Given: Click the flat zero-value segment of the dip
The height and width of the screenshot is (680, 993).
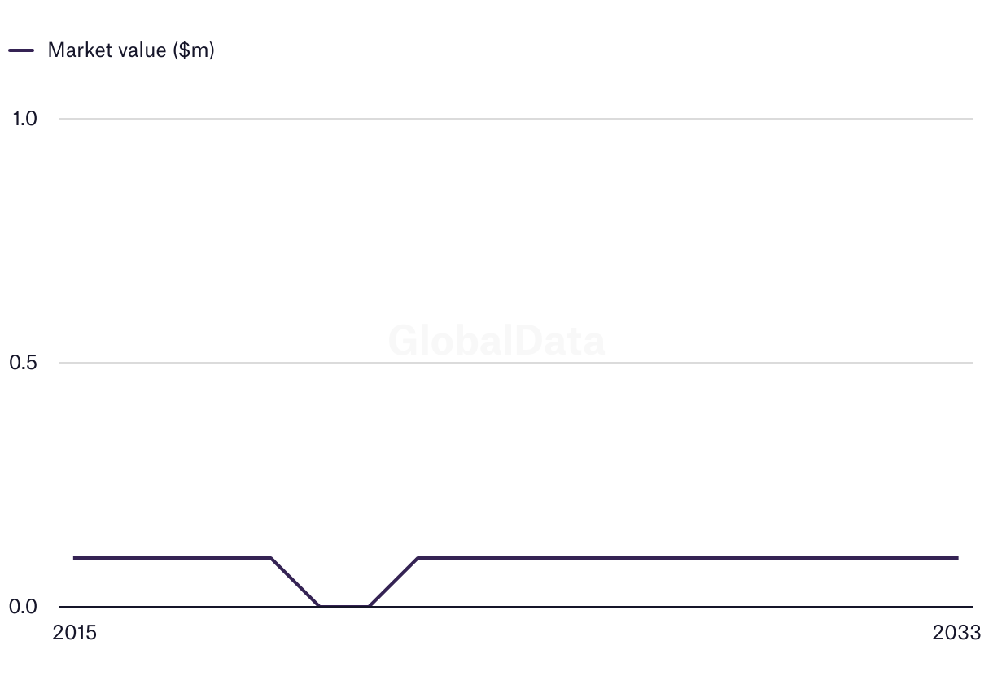Looking at the screenshot, I should (344, 606).
